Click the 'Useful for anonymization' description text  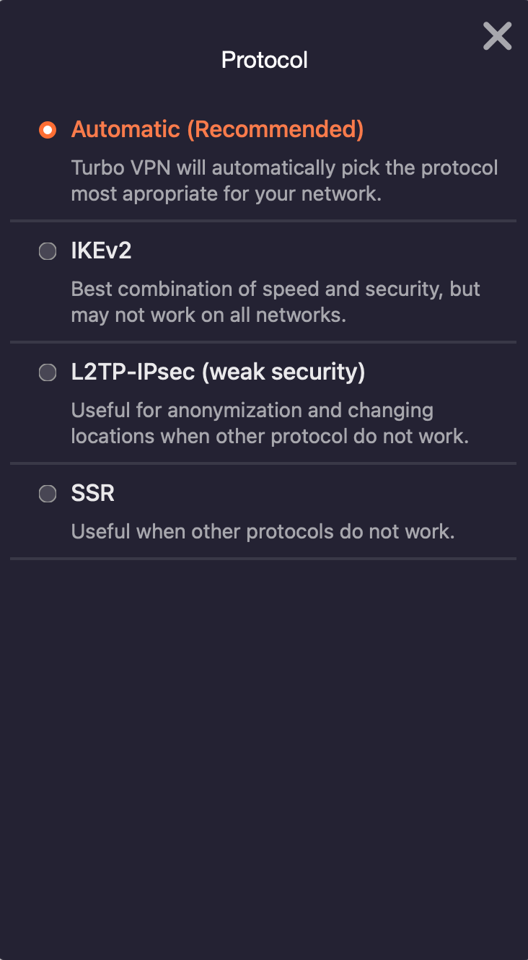[x=270, y=423]
